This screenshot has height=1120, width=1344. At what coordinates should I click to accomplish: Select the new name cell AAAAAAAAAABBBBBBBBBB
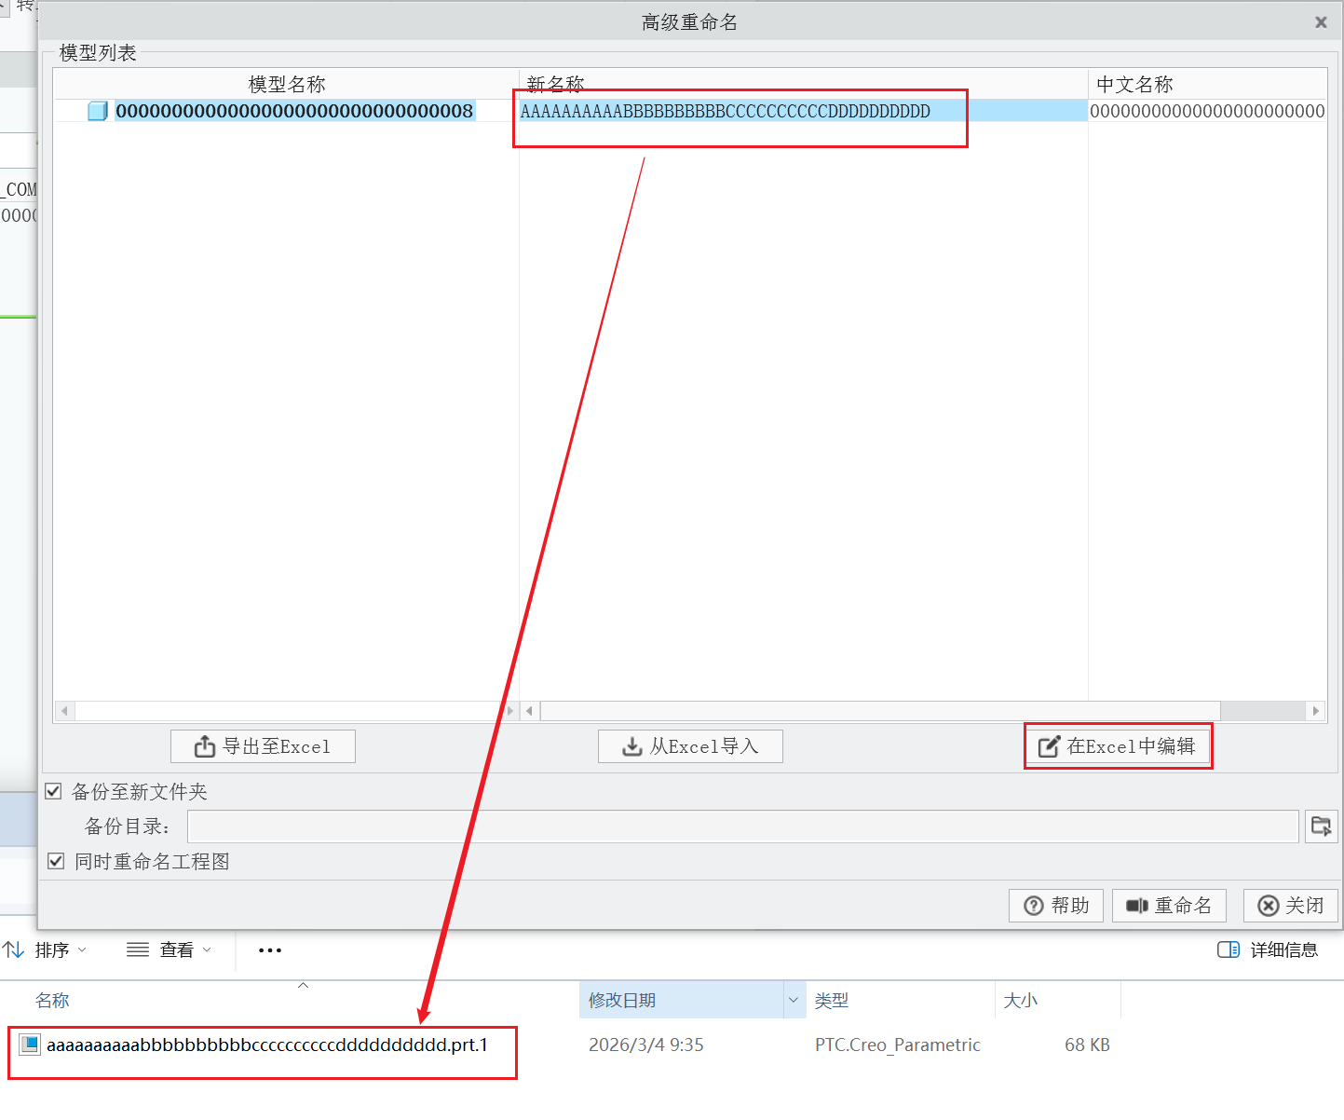tap(725, 111)
